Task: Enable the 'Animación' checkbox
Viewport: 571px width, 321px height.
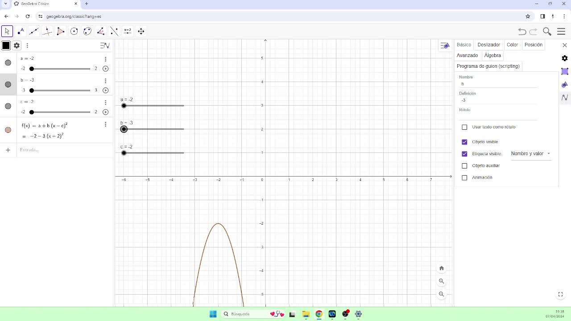Action: [464, 177]
